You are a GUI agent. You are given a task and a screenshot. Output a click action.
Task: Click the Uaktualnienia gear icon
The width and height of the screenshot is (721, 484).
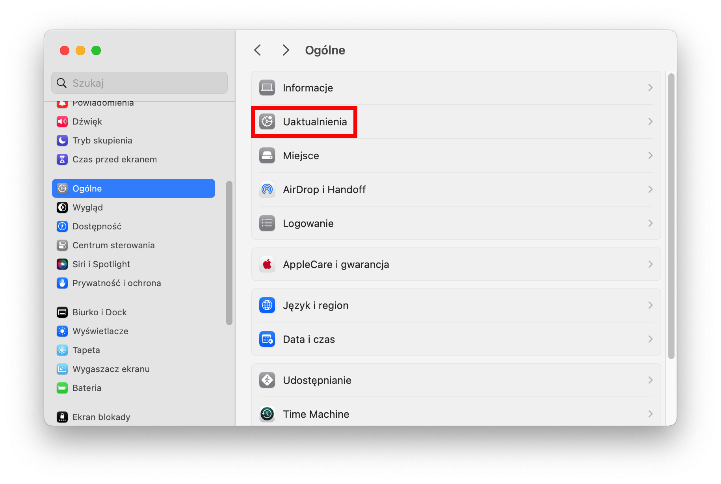coord(267,121)
